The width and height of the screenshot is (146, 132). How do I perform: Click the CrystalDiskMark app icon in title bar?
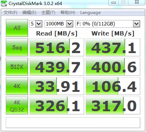(x=4, y=3)
